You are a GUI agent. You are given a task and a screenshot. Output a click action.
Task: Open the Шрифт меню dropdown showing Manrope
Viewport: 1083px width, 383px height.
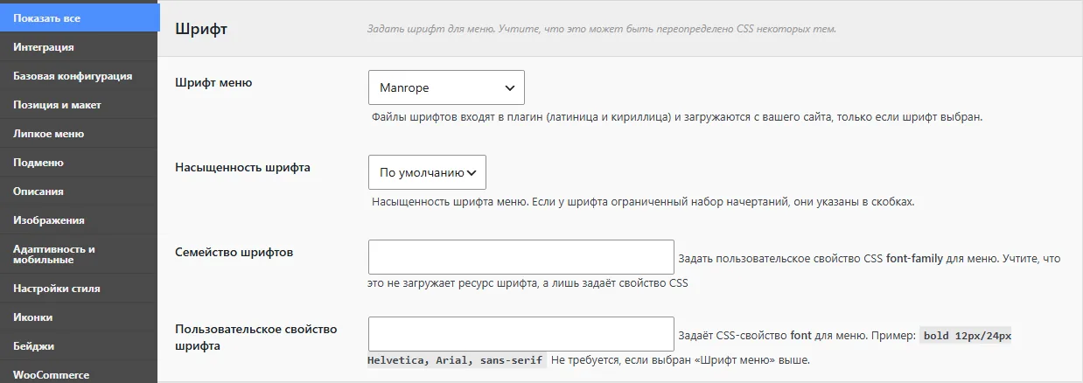(446, 87)
